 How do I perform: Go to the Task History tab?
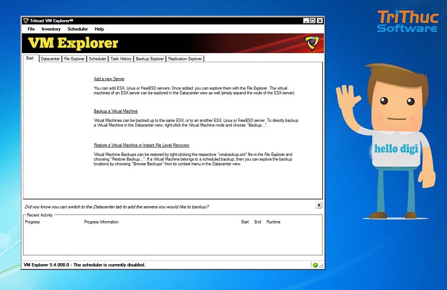click(x=121, y=59)
